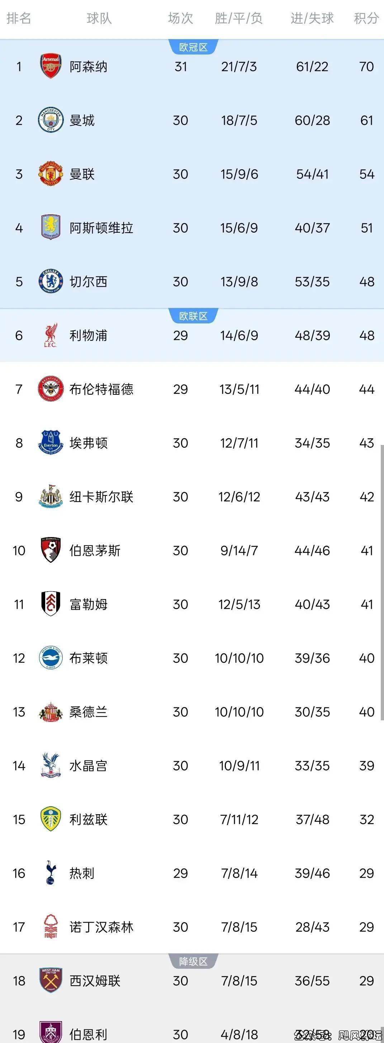Tap the Newcastle United crest
Screen dimensions: 384x1043
click(x=51, y=496)
